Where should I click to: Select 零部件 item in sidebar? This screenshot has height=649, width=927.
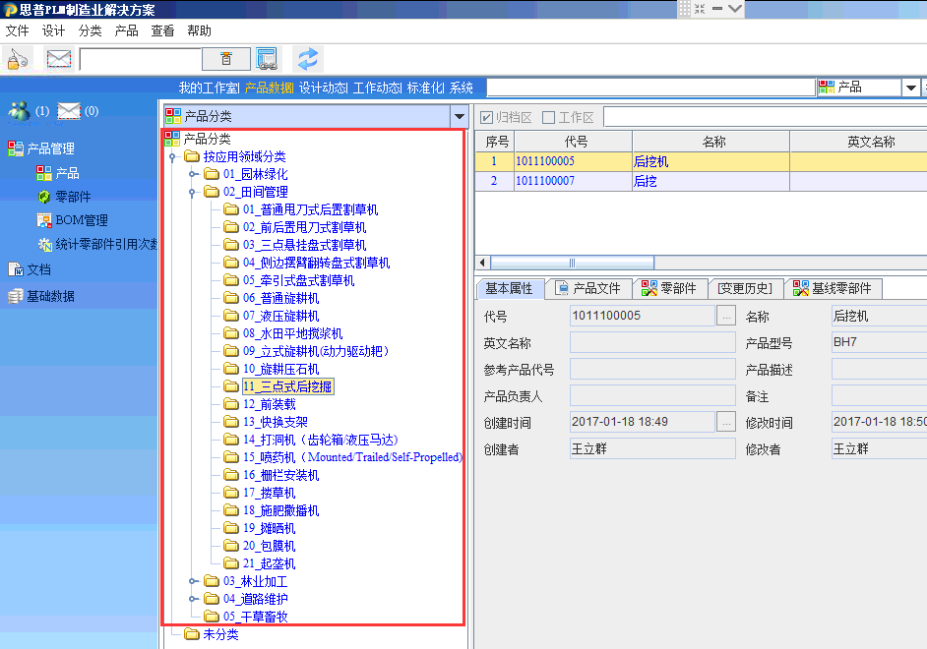64,197
